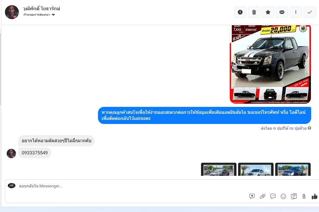Viewport: 319px width, 212px height.
Task: Send a thumbs-up like
Action: (315, 196)
